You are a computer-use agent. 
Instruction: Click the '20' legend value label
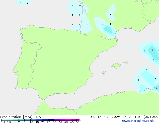[x=43, y=122]
